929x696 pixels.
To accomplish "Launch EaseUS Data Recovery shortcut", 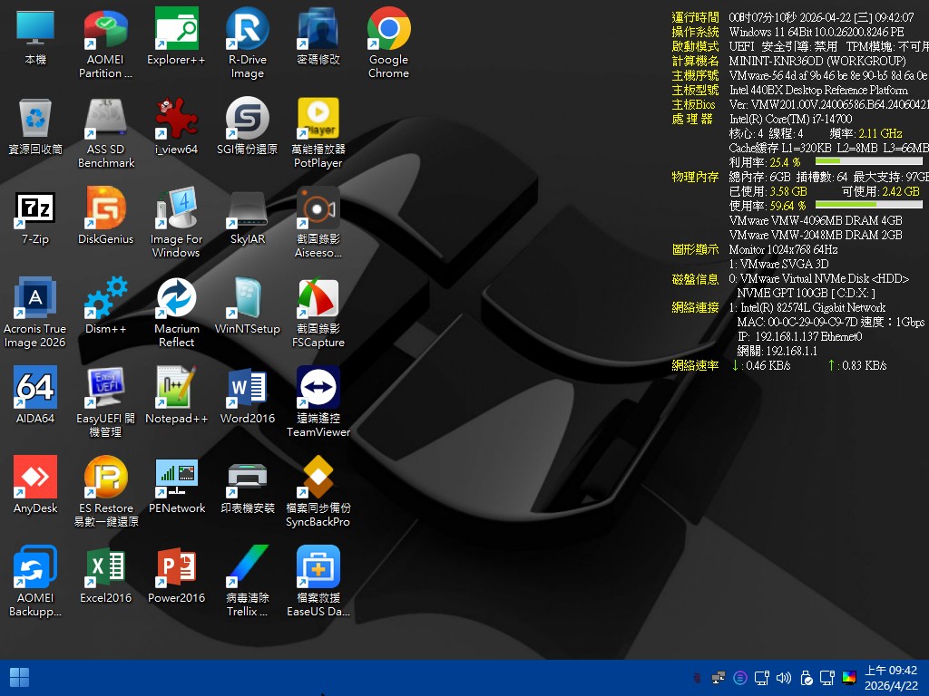I will point(318,567).
